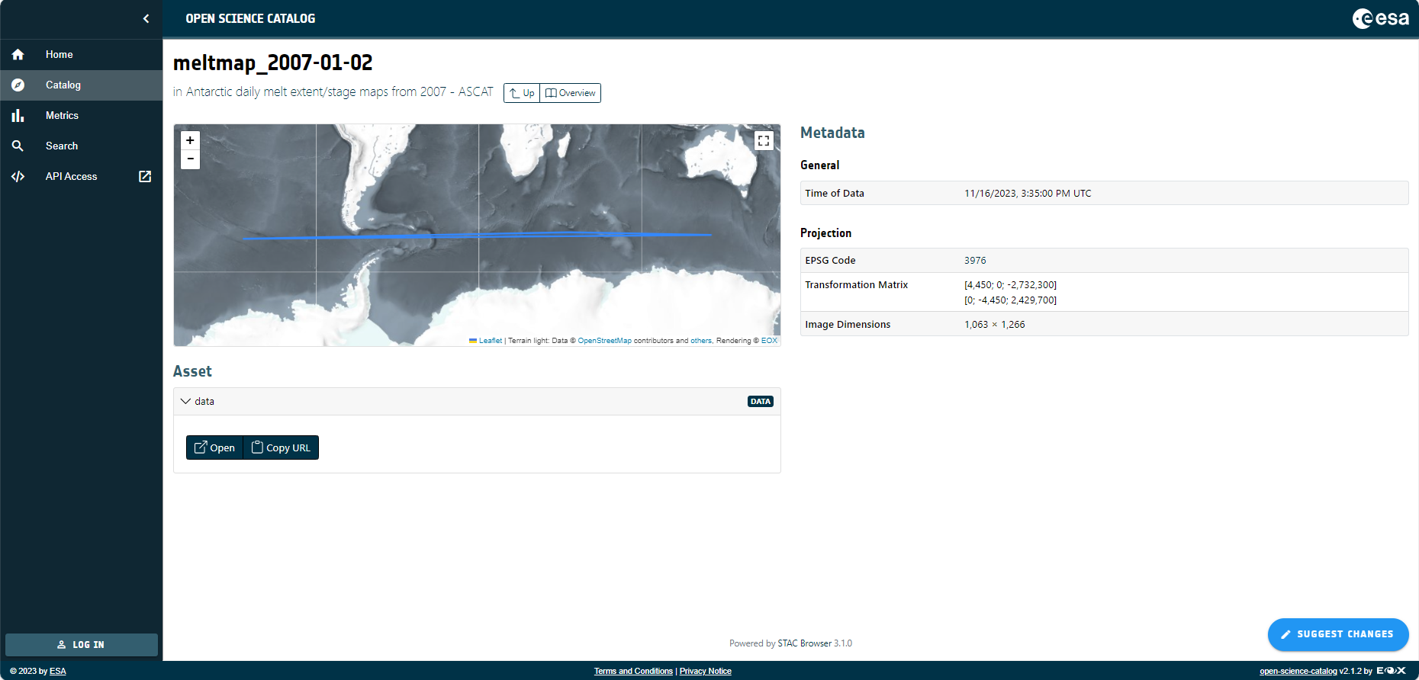Screen dimensions: 1419x680
Task: Click the Log In button
Action: tap(82, 645)
